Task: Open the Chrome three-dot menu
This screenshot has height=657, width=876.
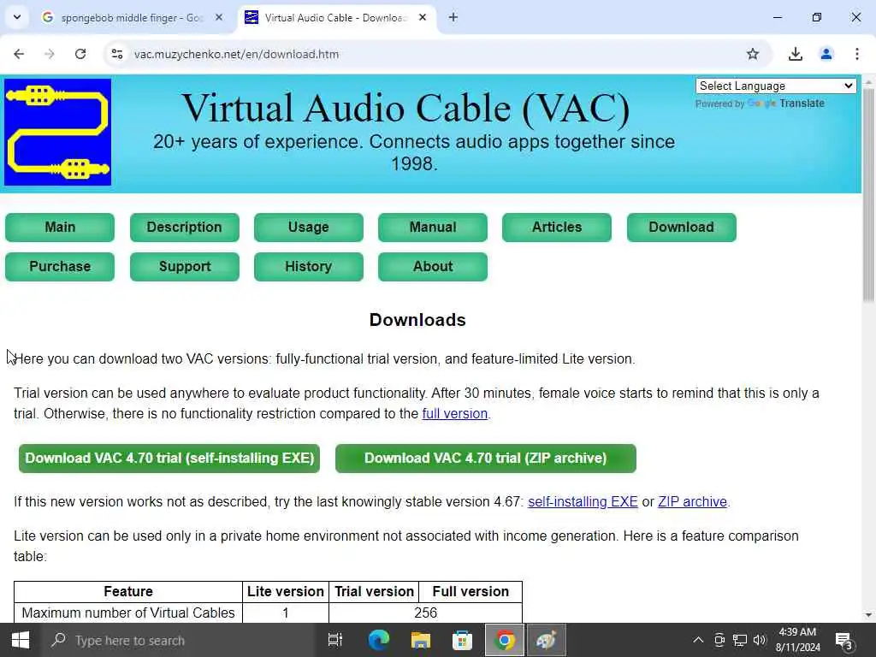Action: pyautogui.click(x=857, y=54)
